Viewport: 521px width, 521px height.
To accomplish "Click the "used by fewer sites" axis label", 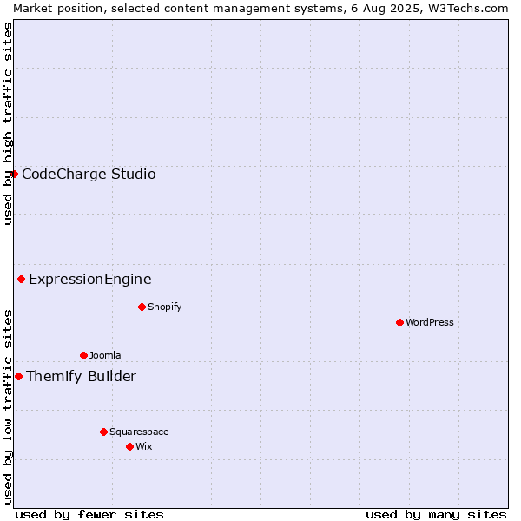I will click(x=89, y=515).
